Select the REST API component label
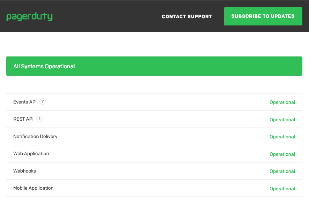The height and width of the screenshot is (206, 309). [23, 119]
